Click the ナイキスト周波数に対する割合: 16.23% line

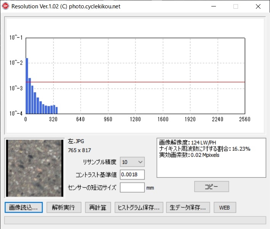coord(204,148)
